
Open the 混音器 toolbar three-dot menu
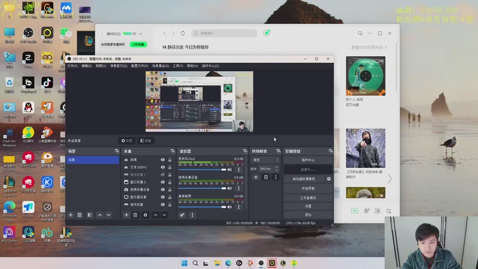pyautogui.click(x=192, y=215)
